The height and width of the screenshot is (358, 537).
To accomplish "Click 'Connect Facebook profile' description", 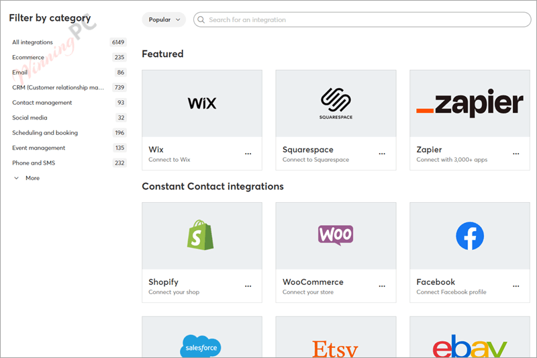I will point(451,292).
